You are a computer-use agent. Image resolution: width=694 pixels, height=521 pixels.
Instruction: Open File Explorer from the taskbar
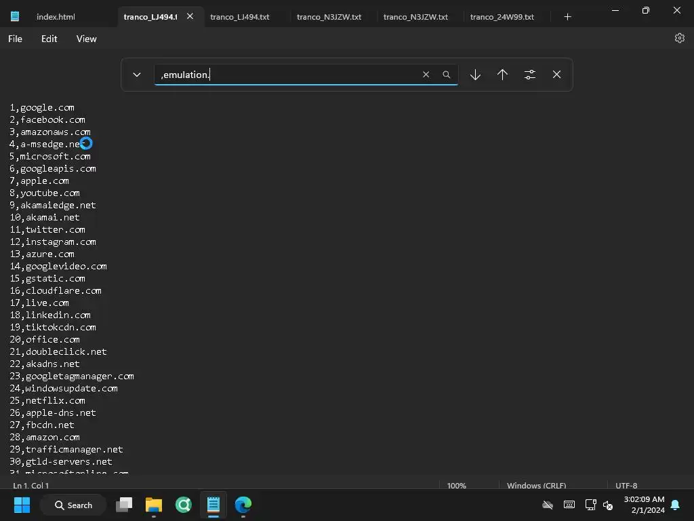pyautogui.click(x=154, y=505)
